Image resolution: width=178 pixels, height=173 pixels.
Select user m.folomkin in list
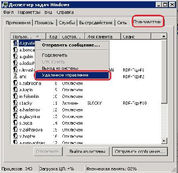29,97
